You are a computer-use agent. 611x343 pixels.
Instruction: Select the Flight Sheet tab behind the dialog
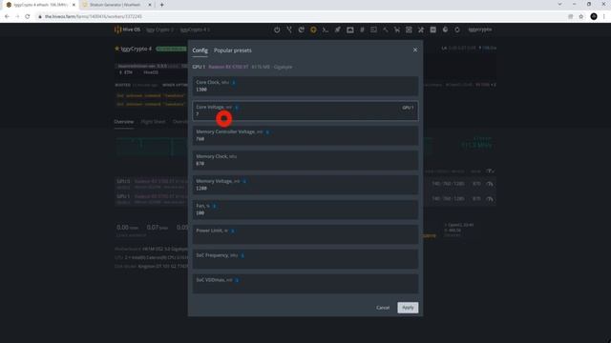[153, 122]
